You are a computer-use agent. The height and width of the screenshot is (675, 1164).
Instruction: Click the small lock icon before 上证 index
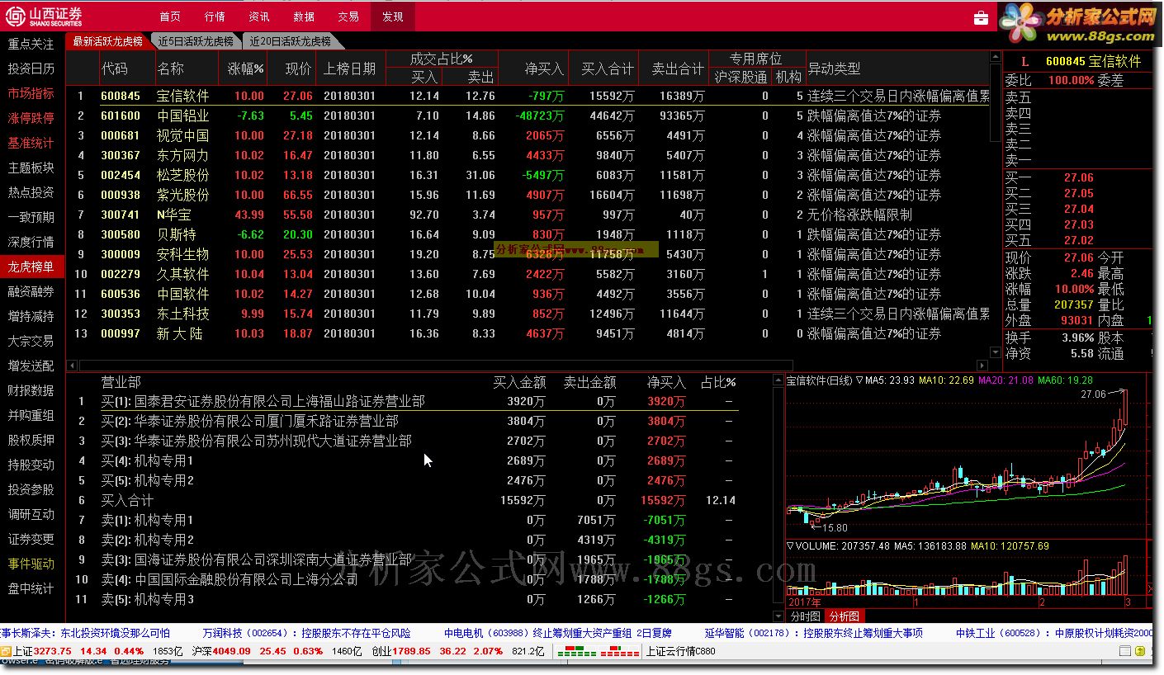tap(6, 651)
